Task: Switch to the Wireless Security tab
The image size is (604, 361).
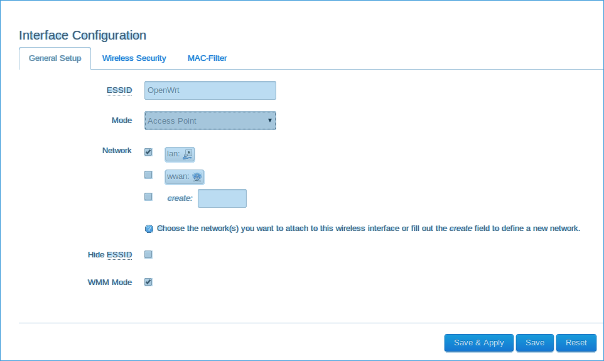Action: 134,58
